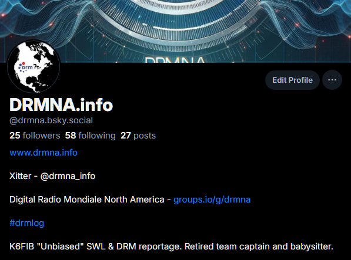Open the groups.io/g/drmna link

(212, 200)
